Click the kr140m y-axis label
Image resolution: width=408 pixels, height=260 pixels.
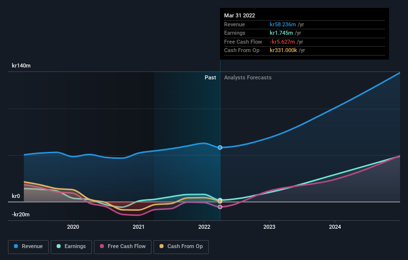pyautogui.click(x=21, y=65)
